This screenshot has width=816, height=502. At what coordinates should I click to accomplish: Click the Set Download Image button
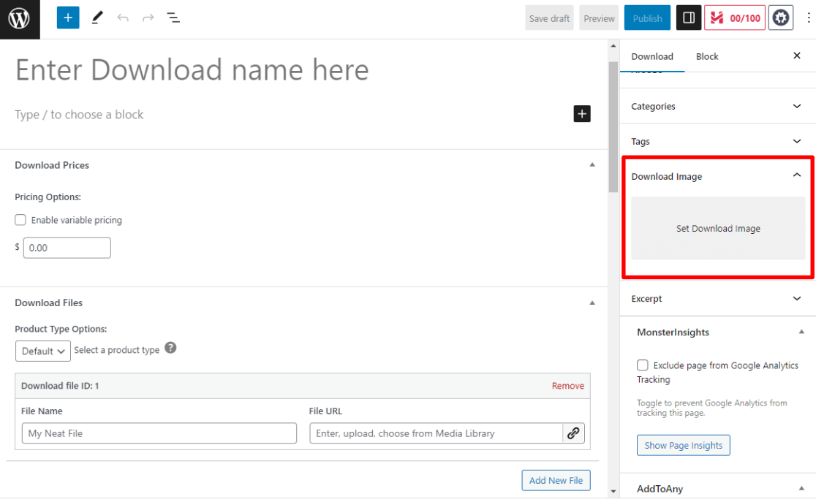(718, 228)
